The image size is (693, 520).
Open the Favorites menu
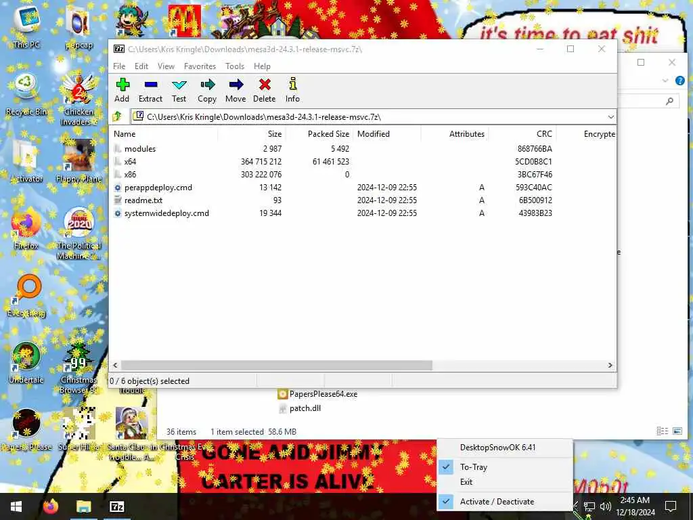click(200, 66)
